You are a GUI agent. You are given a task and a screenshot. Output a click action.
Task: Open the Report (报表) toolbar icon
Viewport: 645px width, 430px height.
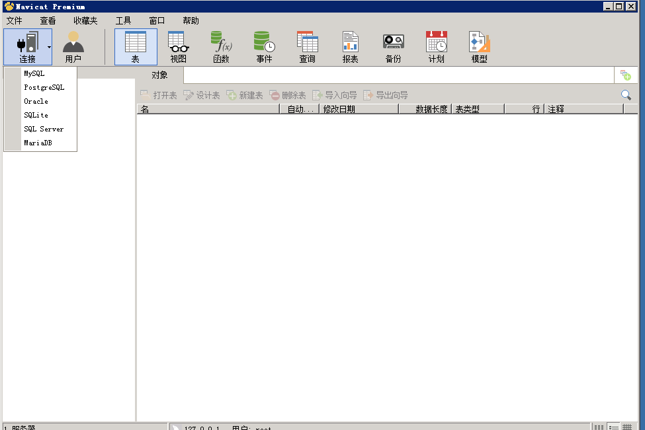tap(351, 47)
